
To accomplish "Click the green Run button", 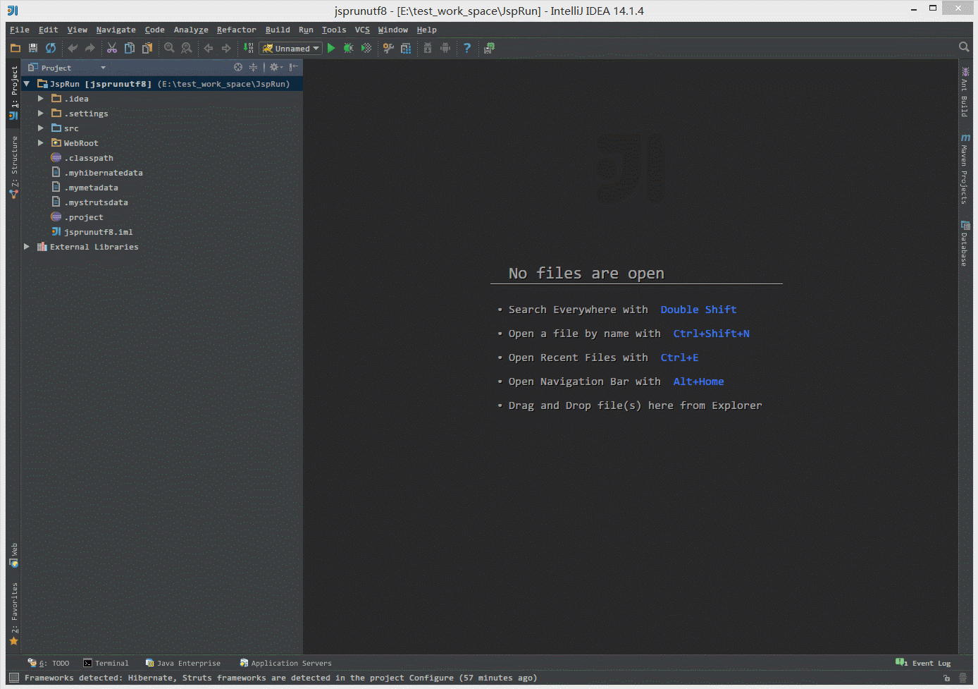I will [331, 48].
